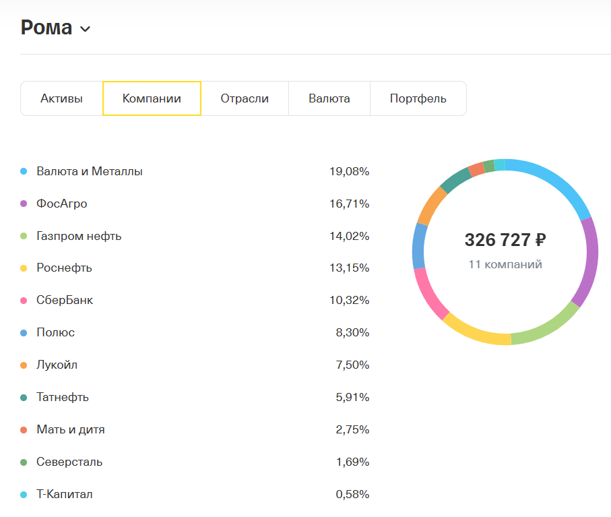Click the 19,08% share value
The image size is (611, 517).
349,171
